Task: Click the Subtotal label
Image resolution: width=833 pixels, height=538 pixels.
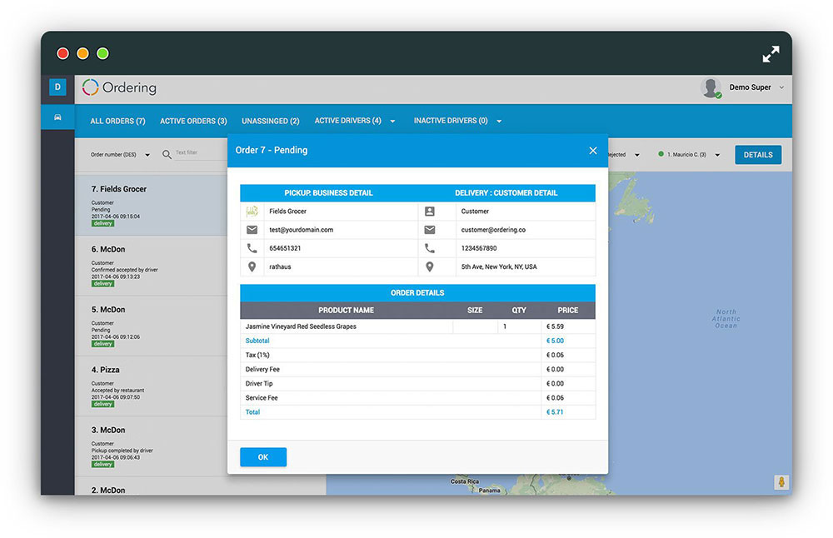Action: (257, 341)
